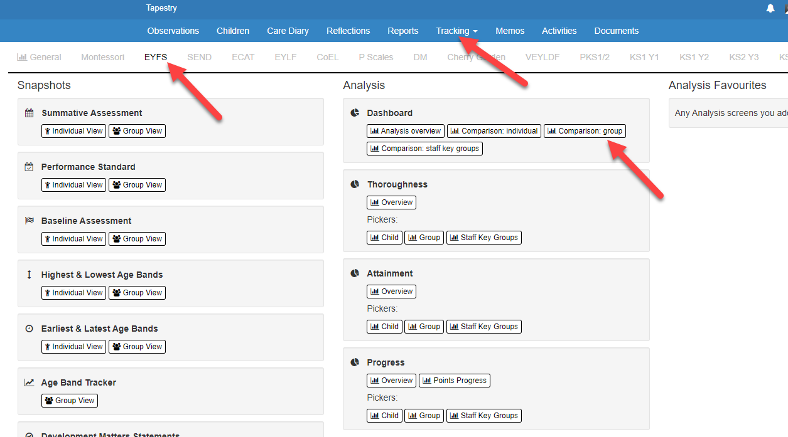Switch to the EYLF tab
Screen dimensions: 788x437
coord(286,57)
